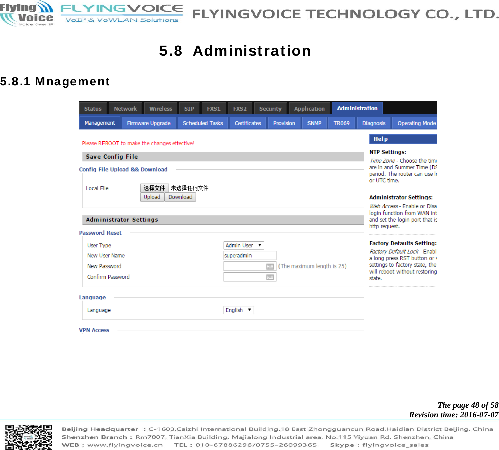Click keyboard icon in Confirm Password field
The image size is (499, 450).
[270, 277]
